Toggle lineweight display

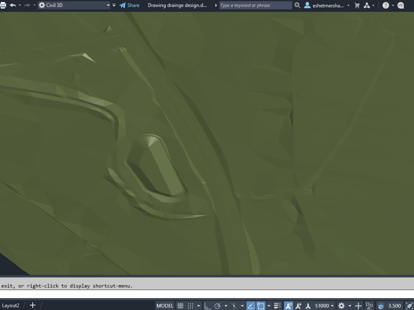point(277,306)
